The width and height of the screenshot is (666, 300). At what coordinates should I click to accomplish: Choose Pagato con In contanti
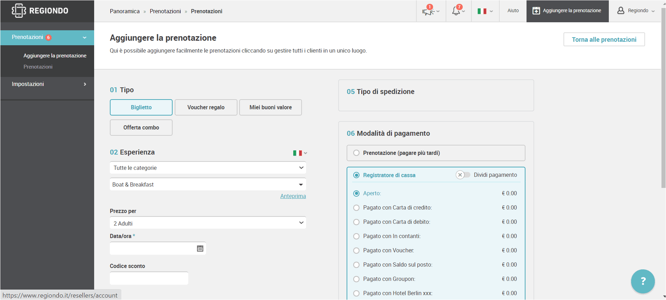(356, 236)
